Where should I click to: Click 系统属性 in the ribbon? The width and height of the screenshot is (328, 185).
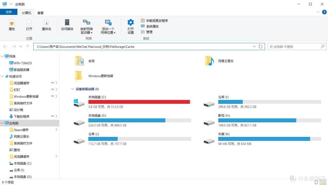[x=150, y=26]
